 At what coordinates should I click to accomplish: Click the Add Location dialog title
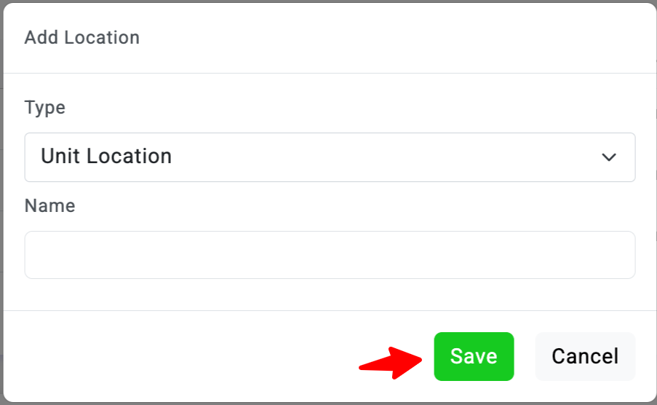click(x=82, y=37)
